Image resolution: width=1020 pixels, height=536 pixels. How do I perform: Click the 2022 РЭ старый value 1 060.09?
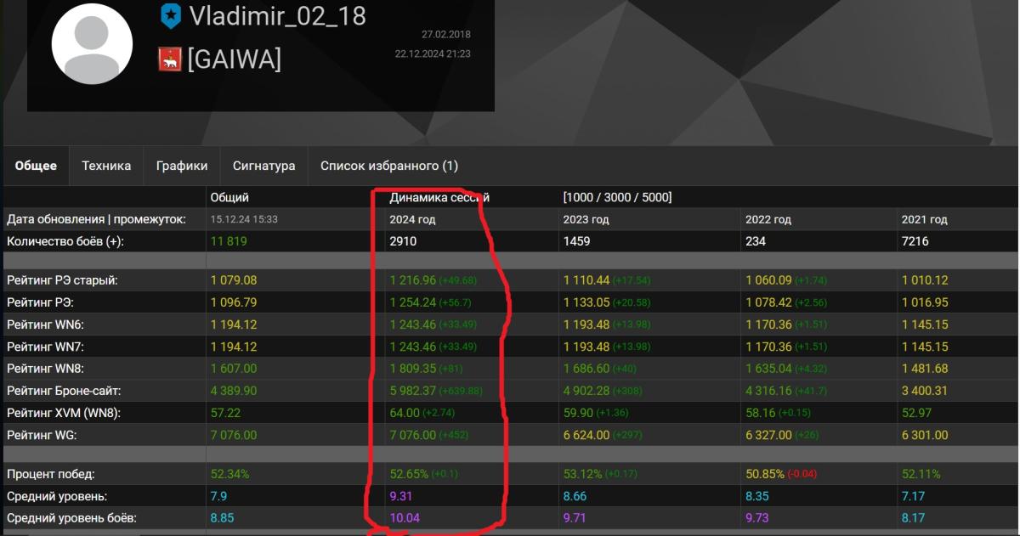pyautogui.click(x=768, y=280)
